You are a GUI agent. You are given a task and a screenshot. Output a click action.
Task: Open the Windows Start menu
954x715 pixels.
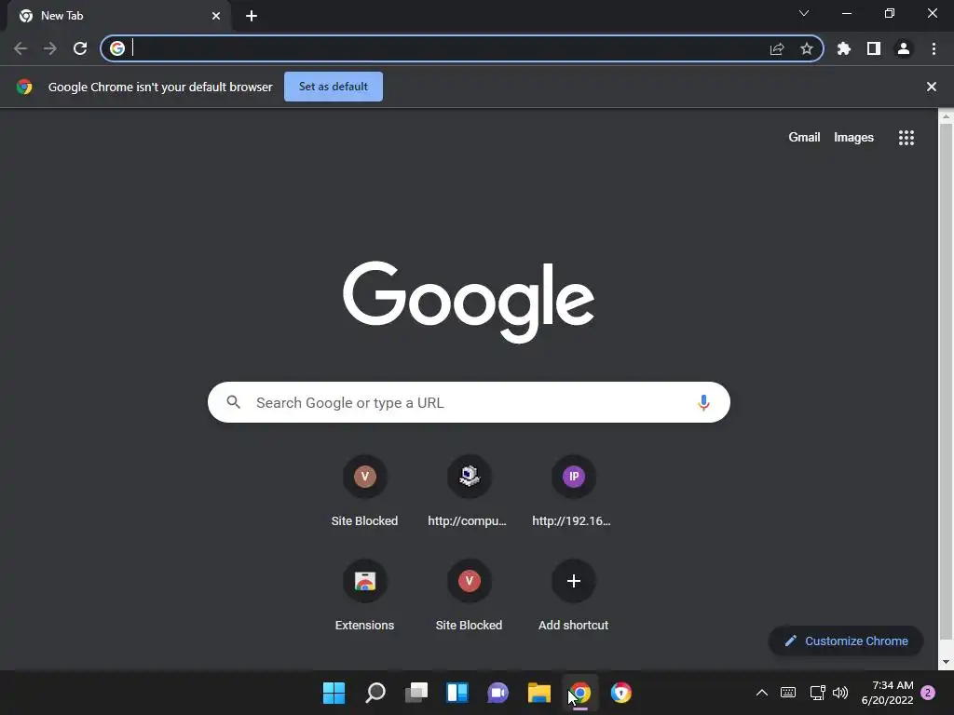(x=334, y=693)
